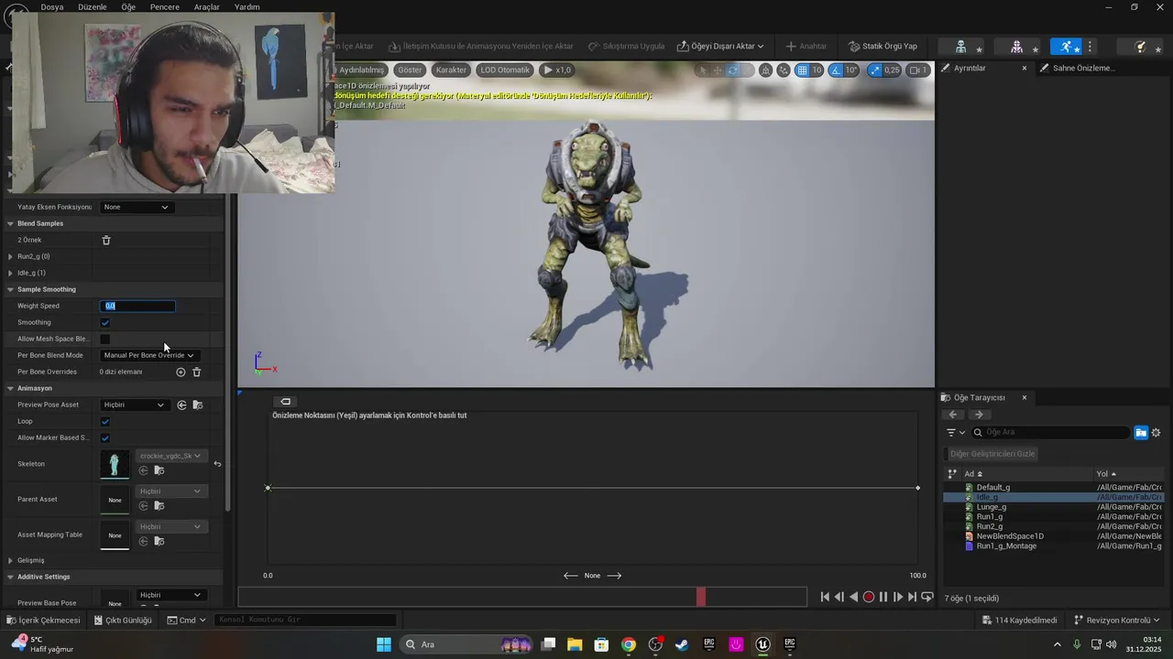Switch to the Animation mode running-man icon
Image resolution: width=1173 pixels, height=659 pixels.
[1066, 46]
